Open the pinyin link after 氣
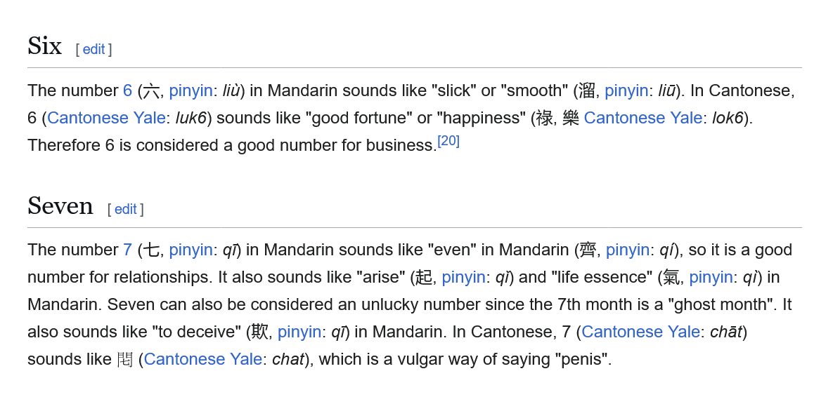Screen dimensions: 833x404 coord(711,277)
